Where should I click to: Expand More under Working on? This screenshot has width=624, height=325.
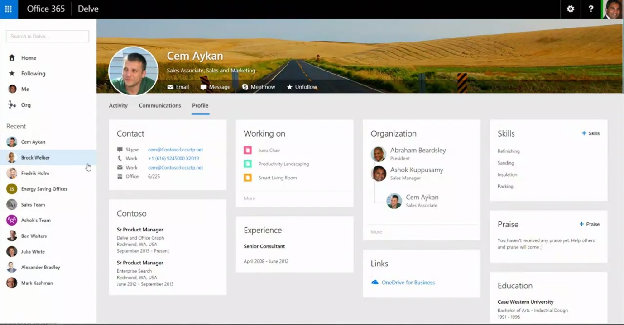click(x=250, y=198)
